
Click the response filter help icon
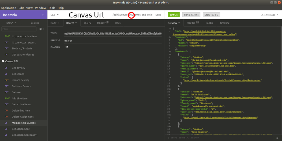[x=277, y=138]
